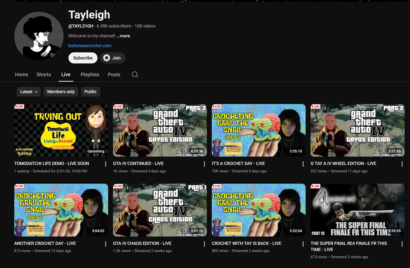Viewport: 410px width, 268px height.
Task: Open options menu for ANOTHER CROCHET DAY video
Action: 106,244
